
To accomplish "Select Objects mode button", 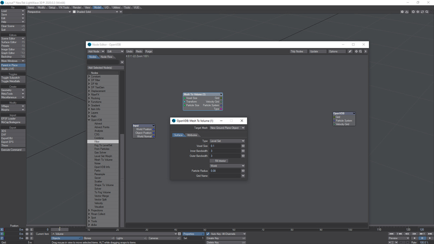I will (66, 238).
